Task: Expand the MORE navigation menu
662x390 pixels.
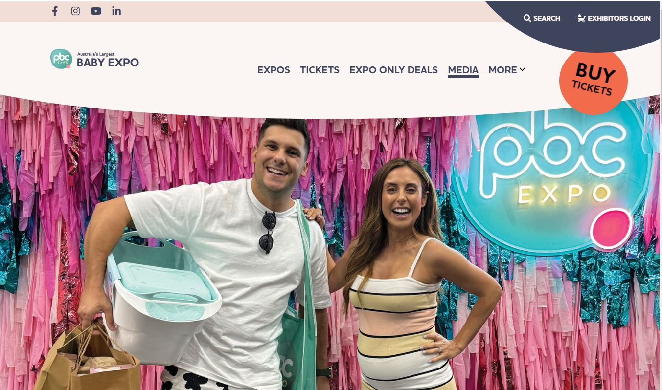Action: pos(507,70)
